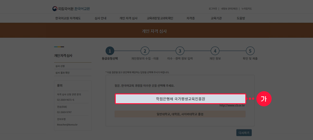Screen dimensions: 313x140
Task: Click the red 가 annotation marker
Action: pyautogui.click(x=264, y=99)
